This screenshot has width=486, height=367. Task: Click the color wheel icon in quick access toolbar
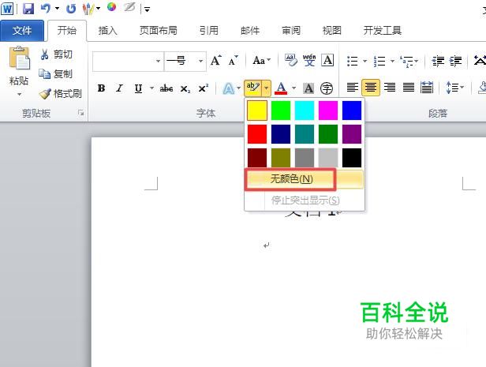coord(111,7)
